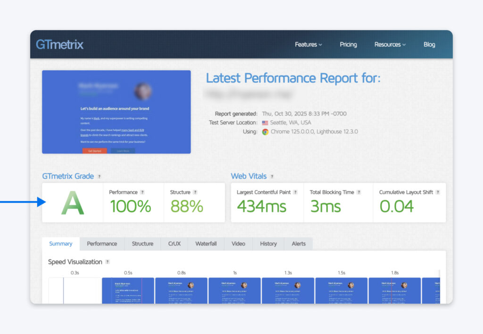Screen dimensions: 483x334
Task: Open Largest Contentful Paint help icon
Action: 296,192
